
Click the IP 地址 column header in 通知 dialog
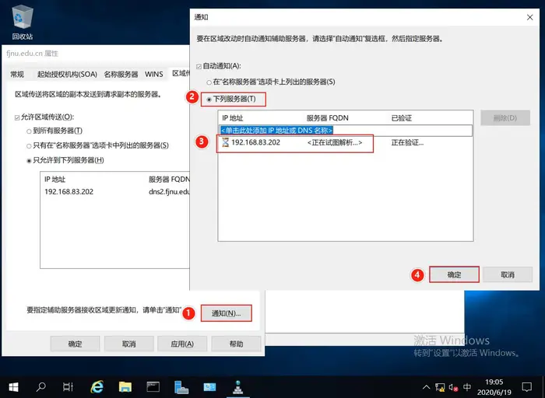(233, 118)
